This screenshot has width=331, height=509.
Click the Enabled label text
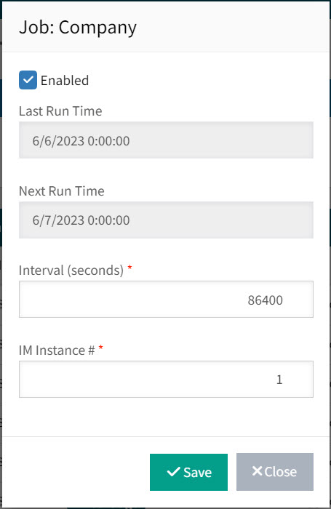coord(65,81)
